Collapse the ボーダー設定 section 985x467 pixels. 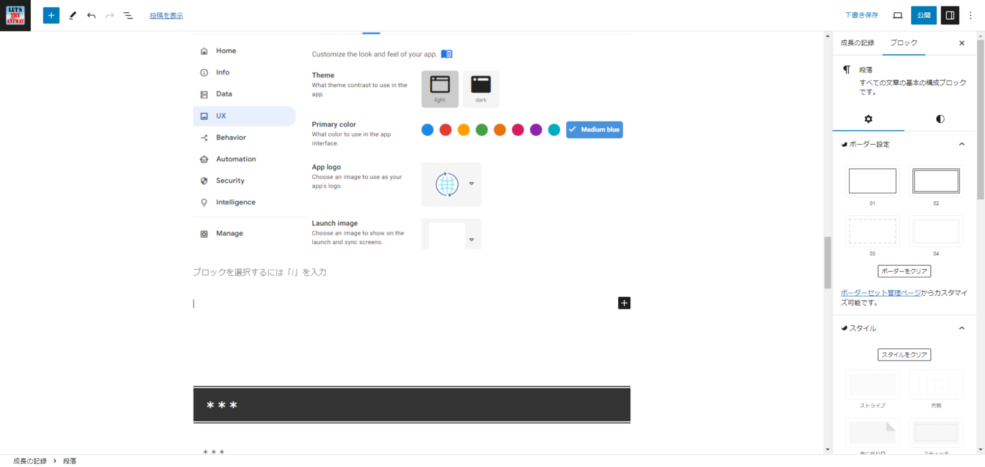click(x=961, y=144)
